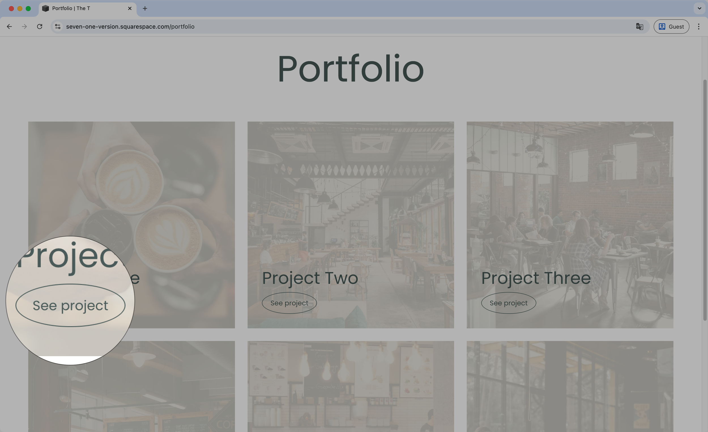Click the magnified See project button
Viewport: 708px width, 432px height.
coord(71,305)
